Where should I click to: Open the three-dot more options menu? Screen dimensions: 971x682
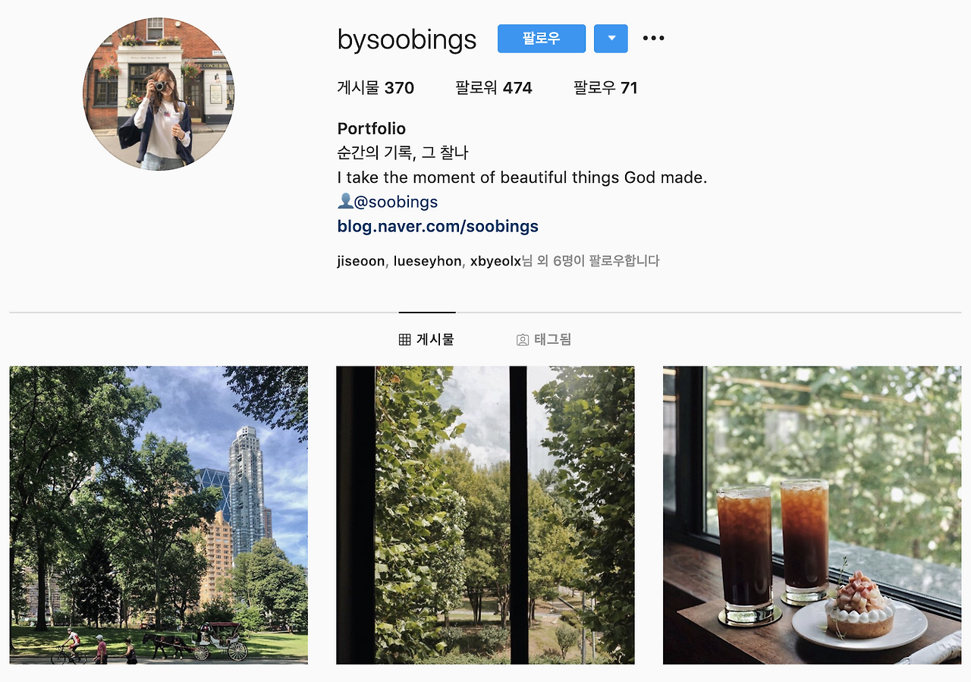pyautogui.click(x=653, y=39)
